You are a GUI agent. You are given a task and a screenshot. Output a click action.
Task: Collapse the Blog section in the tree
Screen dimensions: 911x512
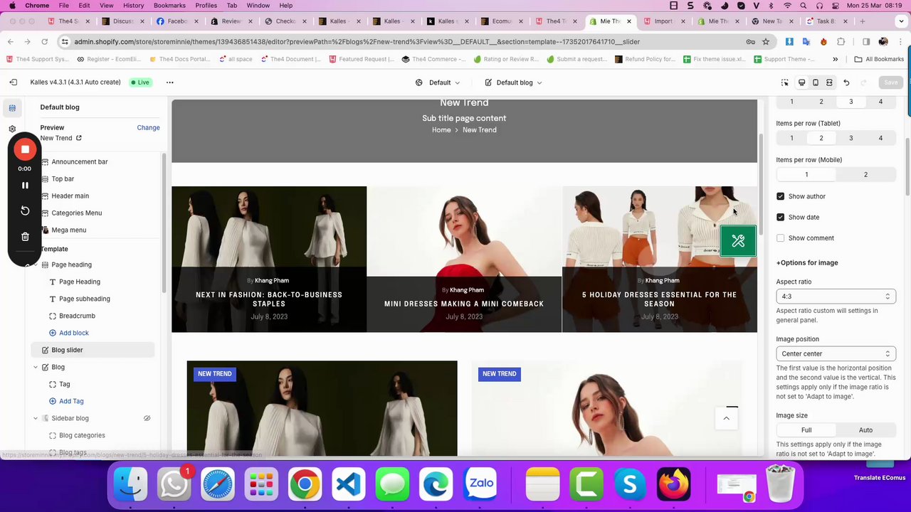36,368
